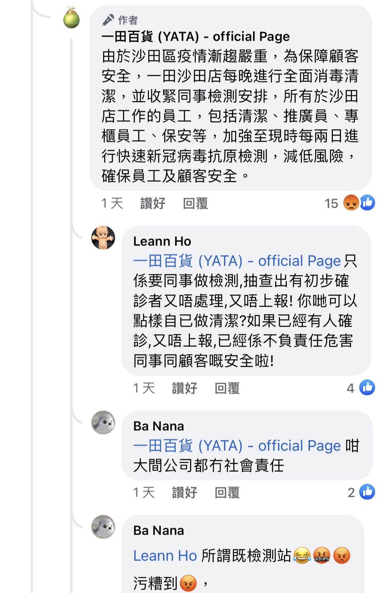Open author name 一田百貨 (YATA) - official Page

click(x=195, y=36)
